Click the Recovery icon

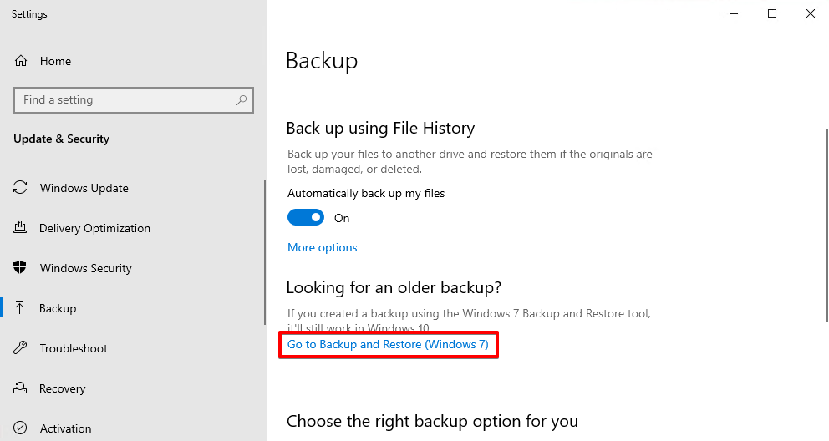(x=21, y=388)
